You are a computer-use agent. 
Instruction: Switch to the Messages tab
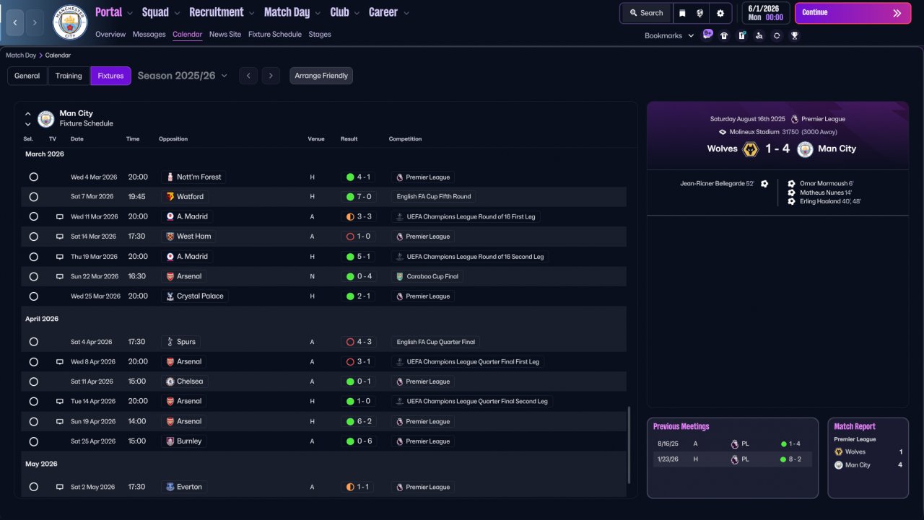coord(149,34)
